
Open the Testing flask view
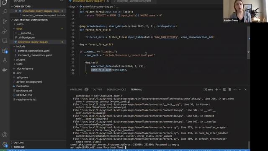5,60
